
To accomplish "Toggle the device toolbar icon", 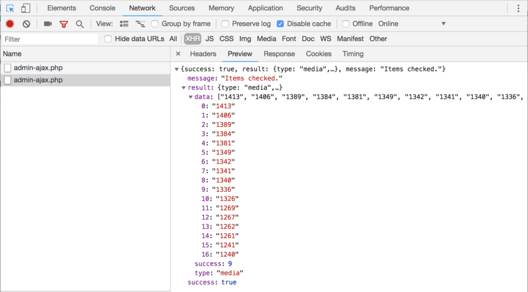I will (x=26, y=8).
